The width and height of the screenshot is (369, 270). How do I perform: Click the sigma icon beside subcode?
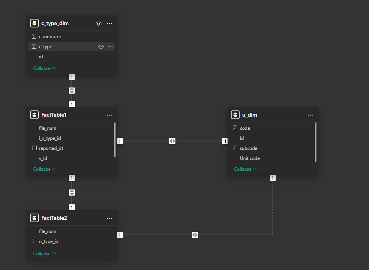coord(235,148)
